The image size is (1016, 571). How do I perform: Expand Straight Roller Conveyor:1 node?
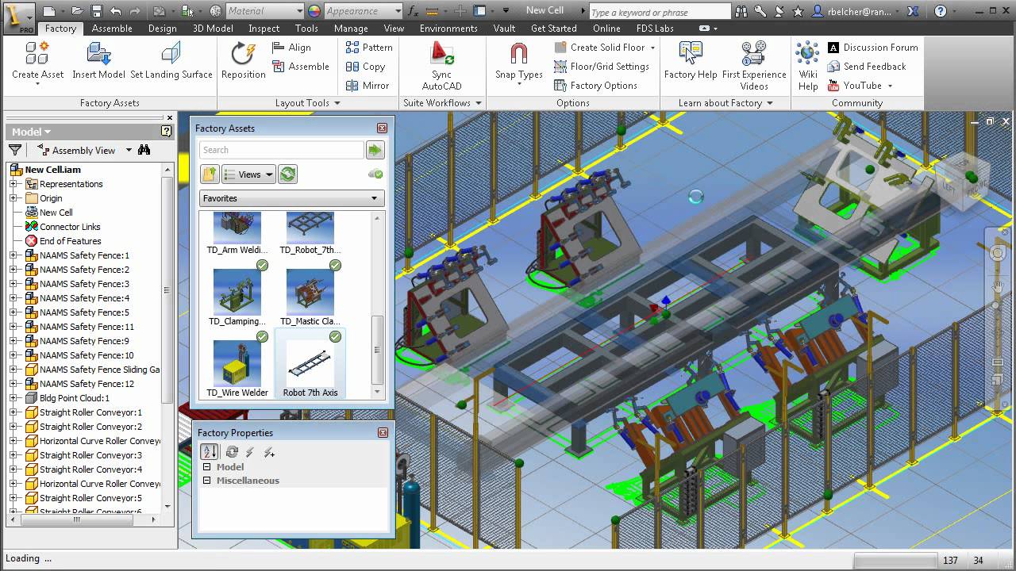point(13,412)
